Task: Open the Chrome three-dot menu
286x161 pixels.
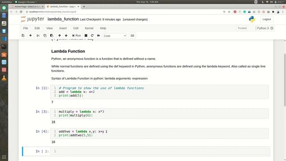Action: coord(283,12)
